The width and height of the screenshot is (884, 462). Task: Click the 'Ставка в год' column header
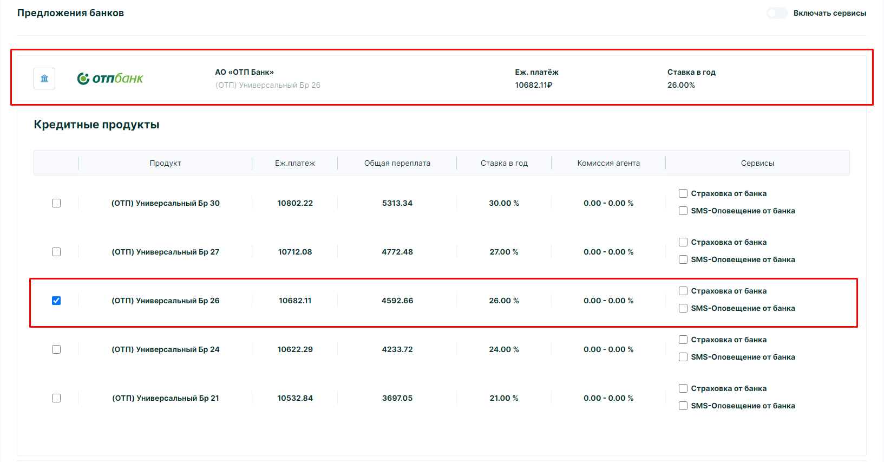click(503, 163)
